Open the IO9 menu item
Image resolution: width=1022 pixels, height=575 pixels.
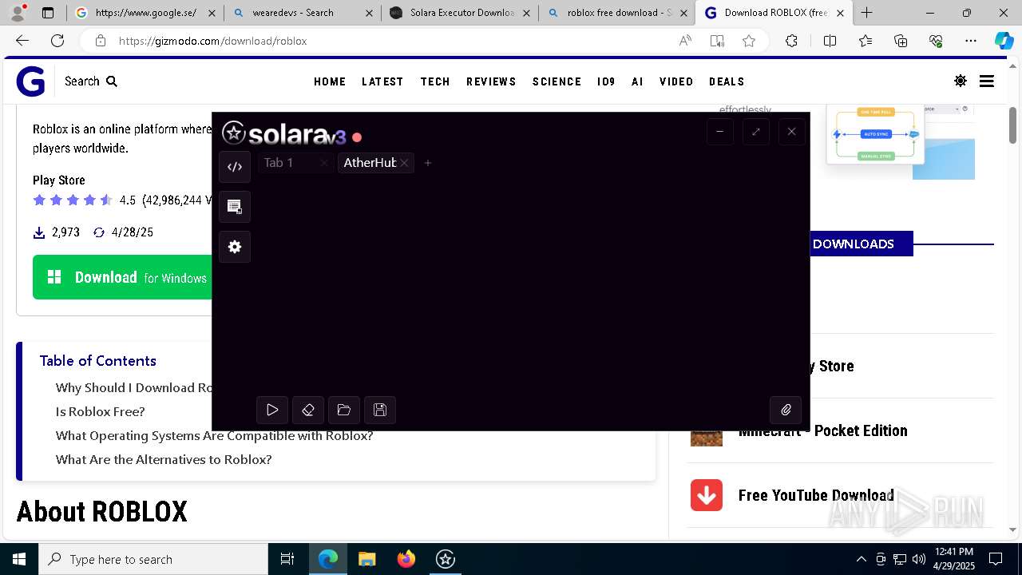click(x=606, y=81)
